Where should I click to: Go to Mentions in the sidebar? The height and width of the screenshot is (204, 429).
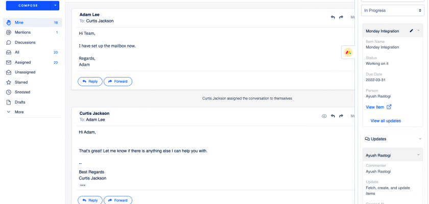[x=23, y=33]
